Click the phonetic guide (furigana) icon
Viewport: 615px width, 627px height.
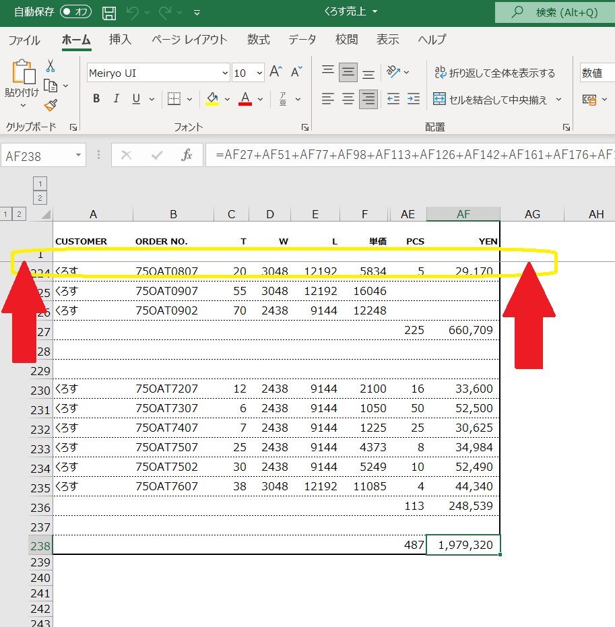click(283, 99)
